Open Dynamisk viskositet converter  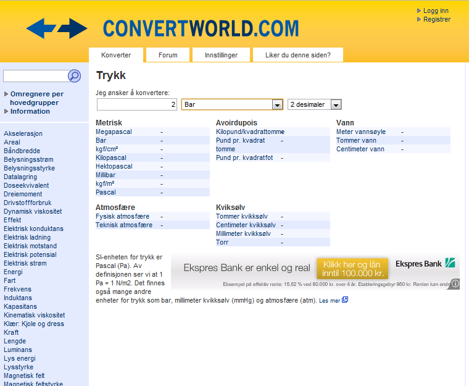[x=33, y=211]
